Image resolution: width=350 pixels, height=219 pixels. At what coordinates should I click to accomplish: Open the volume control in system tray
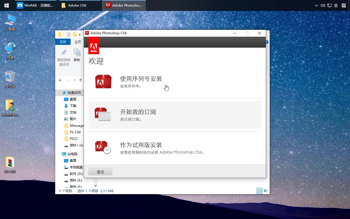(x=323, y=5)
